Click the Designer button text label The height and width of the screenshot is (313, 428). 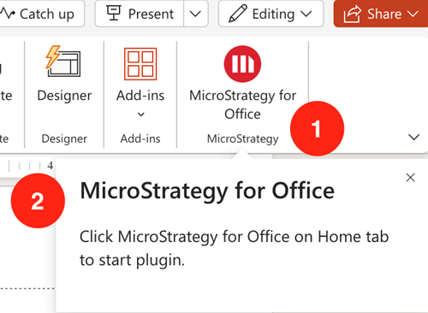click(64, 96)
